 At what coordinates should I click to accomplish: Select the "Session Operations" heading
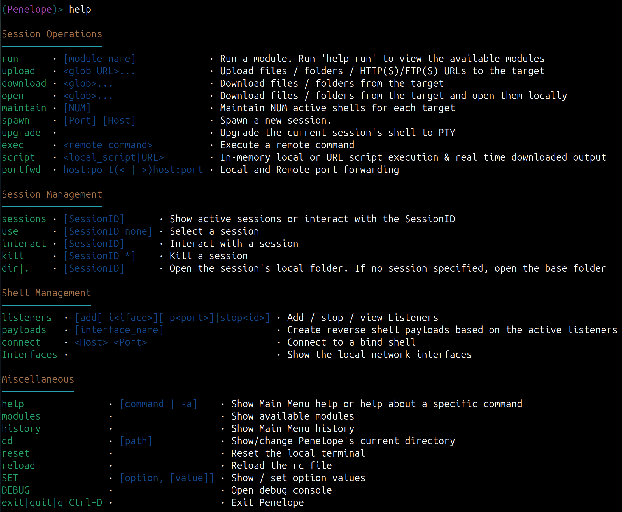[x=52, y=34]
